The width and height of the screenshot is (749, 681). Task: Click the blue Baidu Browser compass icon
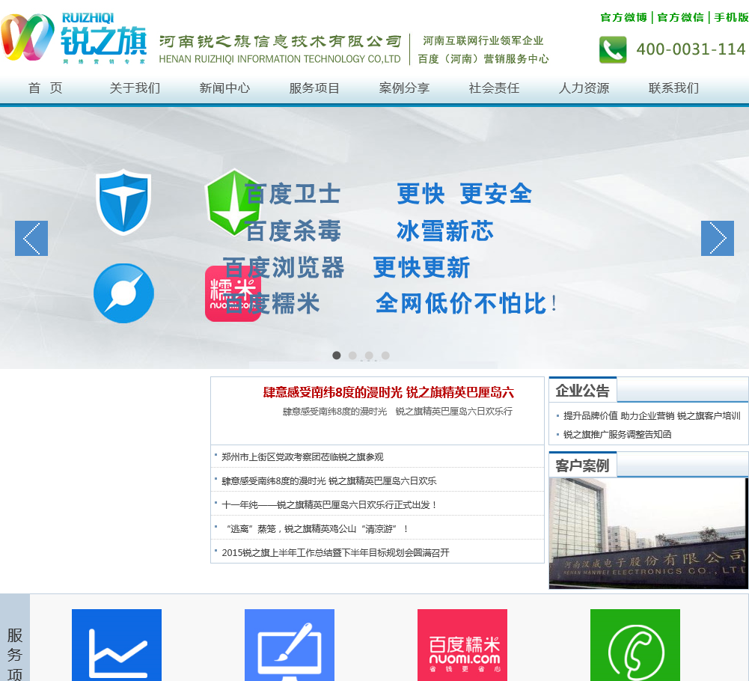(123, 293)
